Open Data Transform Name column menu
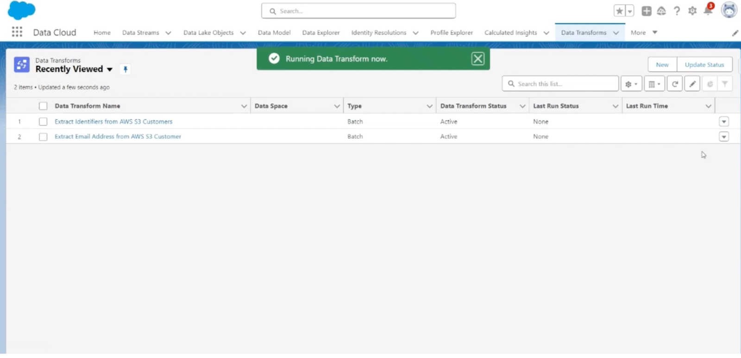The image size is (741, 358). 244,106
